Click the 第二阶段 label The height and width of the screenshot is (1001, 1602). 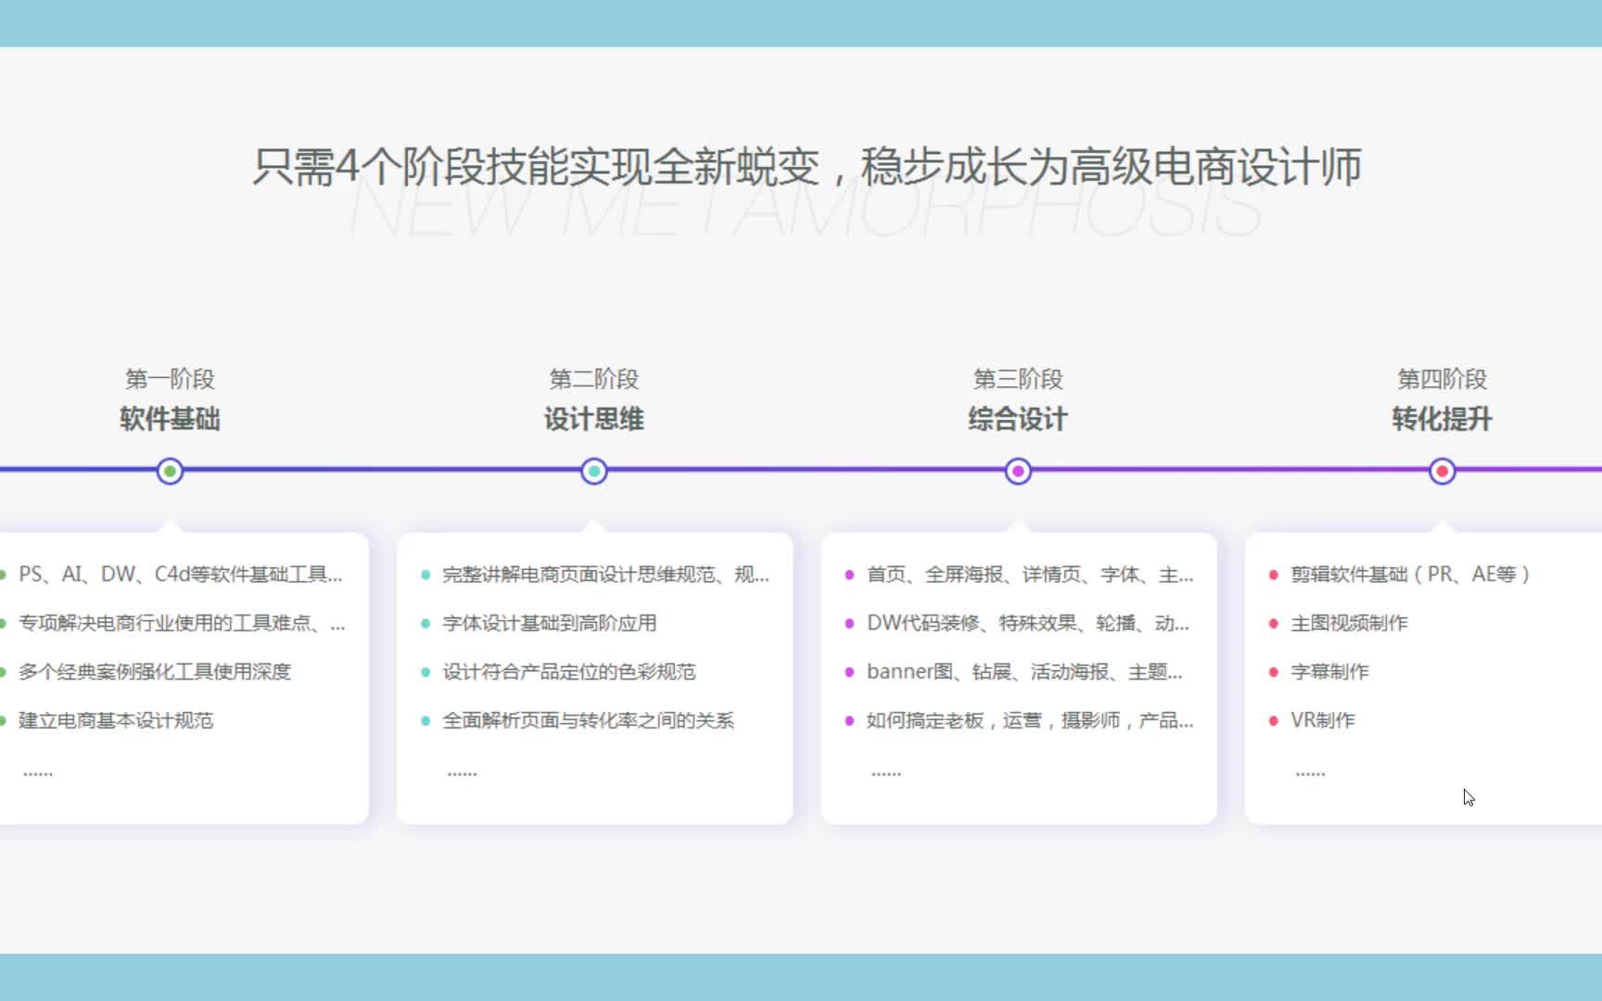(x=594, y=379)
